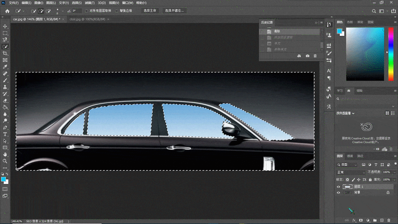This screenshot has height=224, width=398.
Task: Choose the Move tool
Action: (x=5, y=26)
